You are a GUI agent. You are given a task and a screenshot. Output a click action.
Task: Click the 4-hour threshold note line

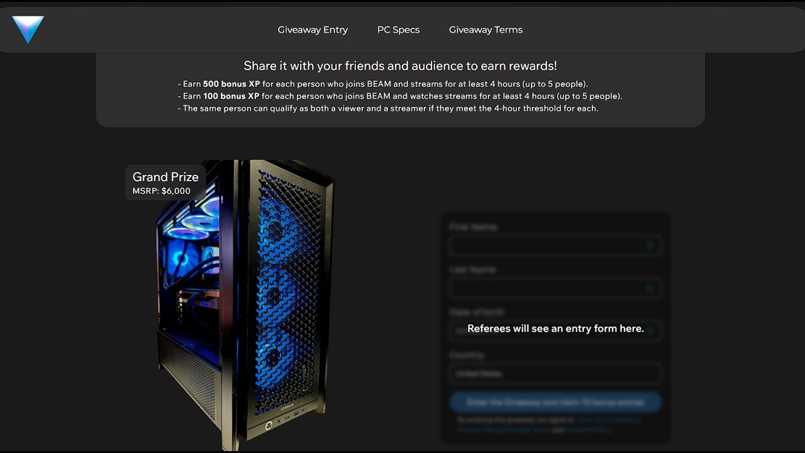tap(388, 108)
